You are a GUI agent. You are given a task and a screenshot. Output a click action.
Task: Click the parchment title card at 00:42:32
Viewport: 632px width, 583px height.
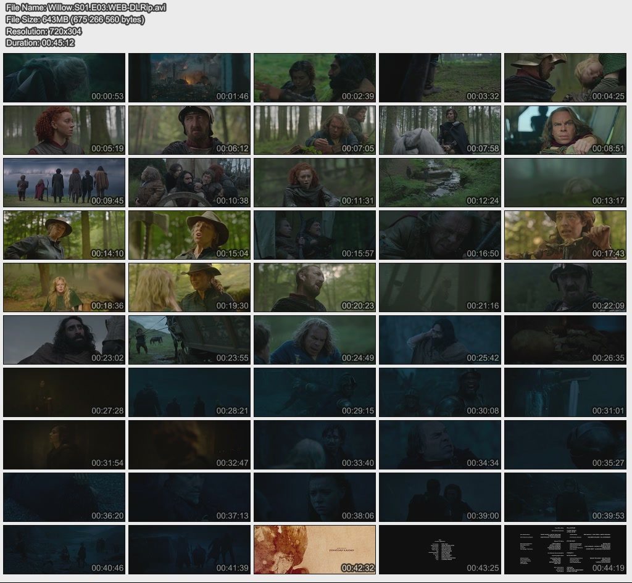tap(315, 550)
